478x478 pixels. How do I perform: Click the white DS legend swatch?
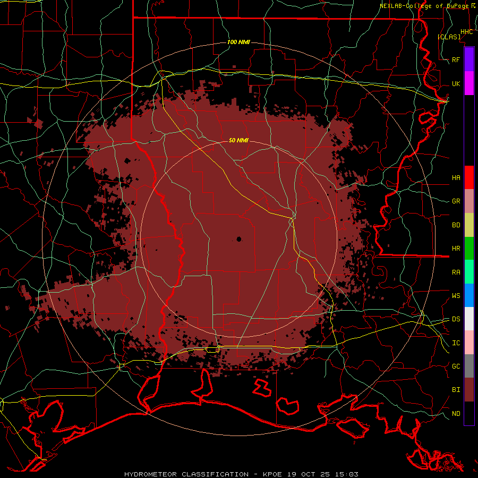point(469,319)
